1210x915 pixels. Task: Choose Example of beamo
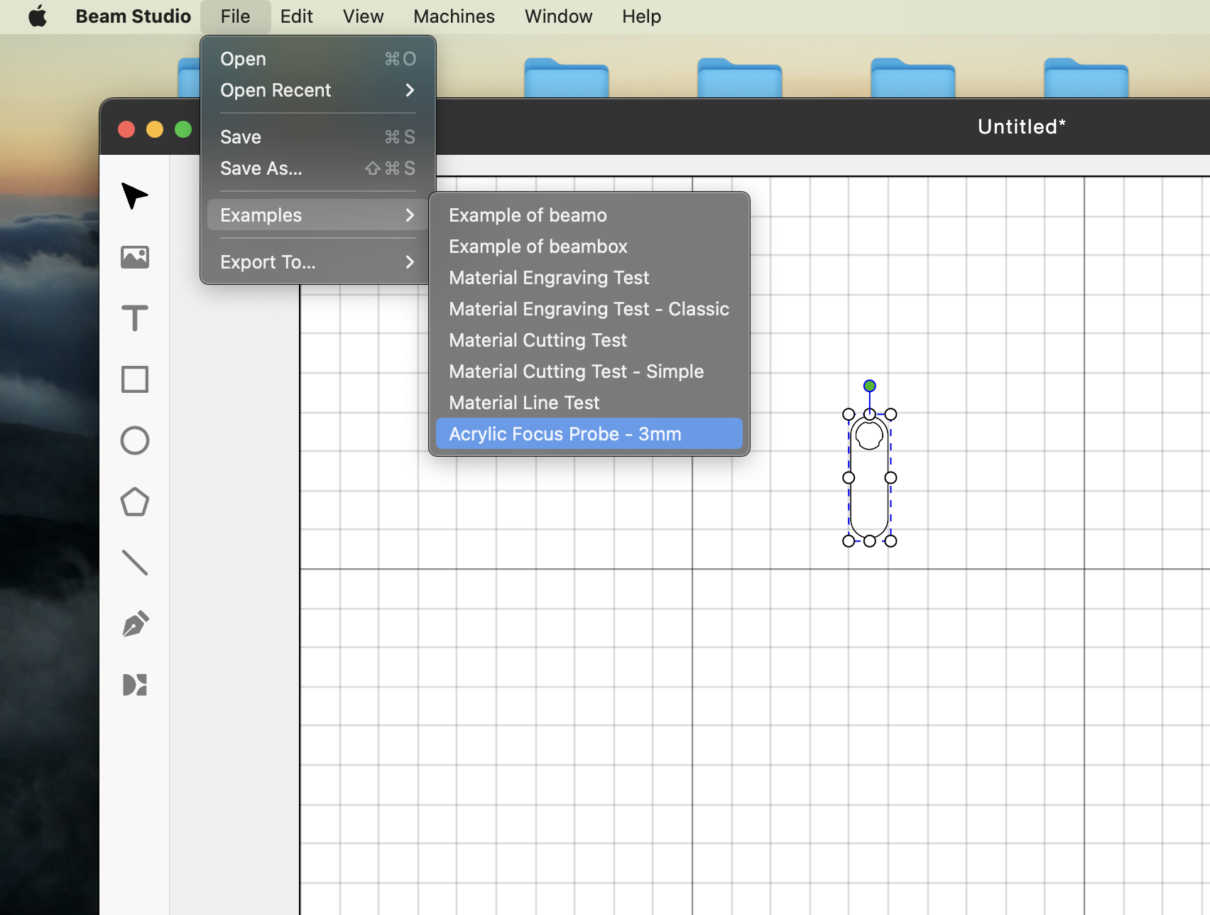(x=528, y=215)
